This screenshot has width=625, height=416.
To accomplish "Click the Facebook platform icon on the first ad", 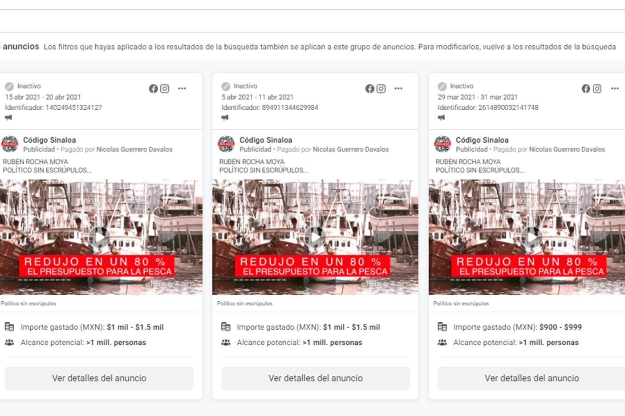I will pyautogui.click(x=153, y=88).
